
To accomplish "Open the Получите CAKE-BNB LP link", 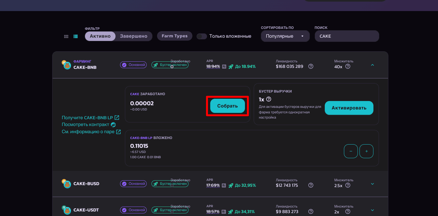I will tap(91, 118).
